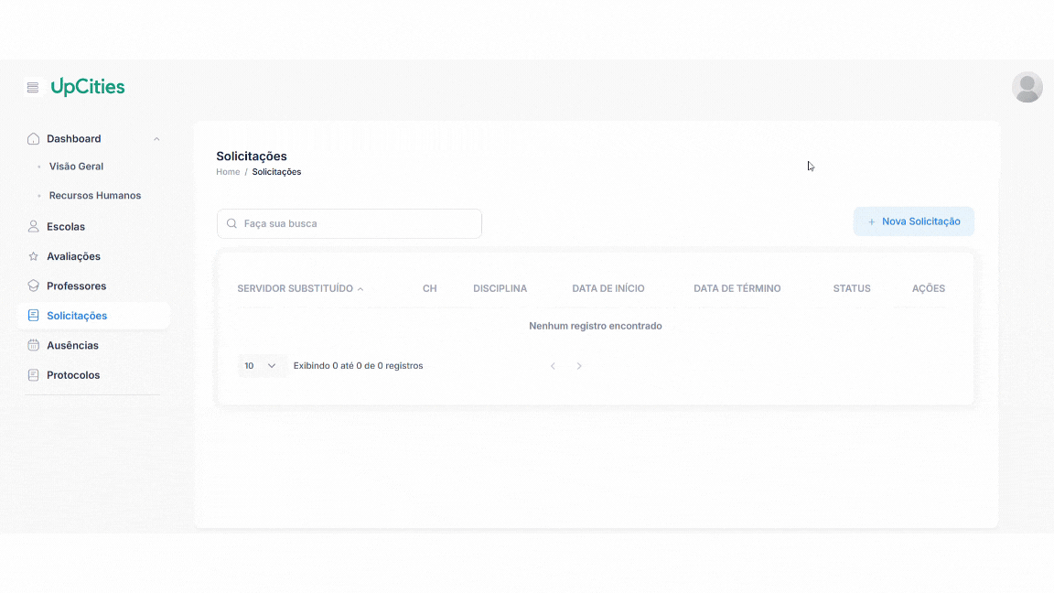Navigate to Professores
The width and height of the screenshot is (1054, 593).
[76, 286]
